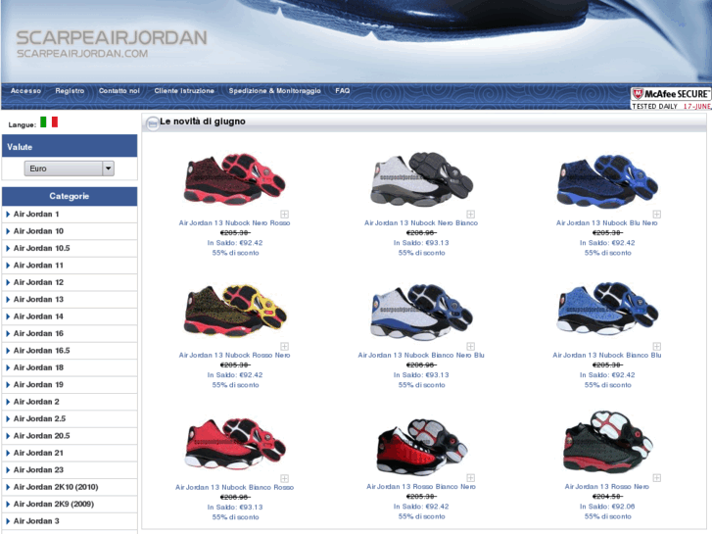Click the Nubock Bianco Nero Blu shoe image
Viewport: 712px width, 534px height.
coord(421,312)
